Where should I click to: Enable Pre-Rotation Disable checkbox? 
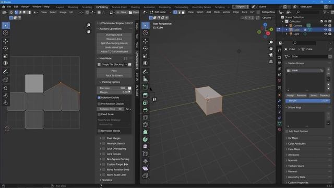[99, 104]
